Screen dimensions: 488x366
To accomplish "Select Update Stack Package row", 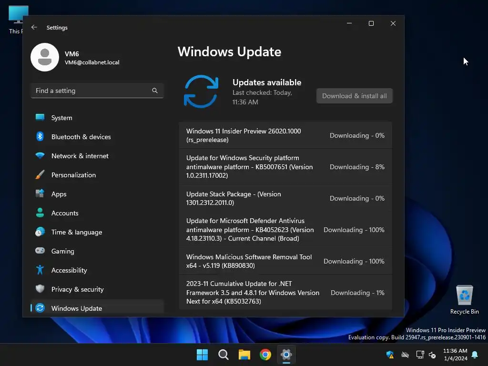I will click(285, 198).
